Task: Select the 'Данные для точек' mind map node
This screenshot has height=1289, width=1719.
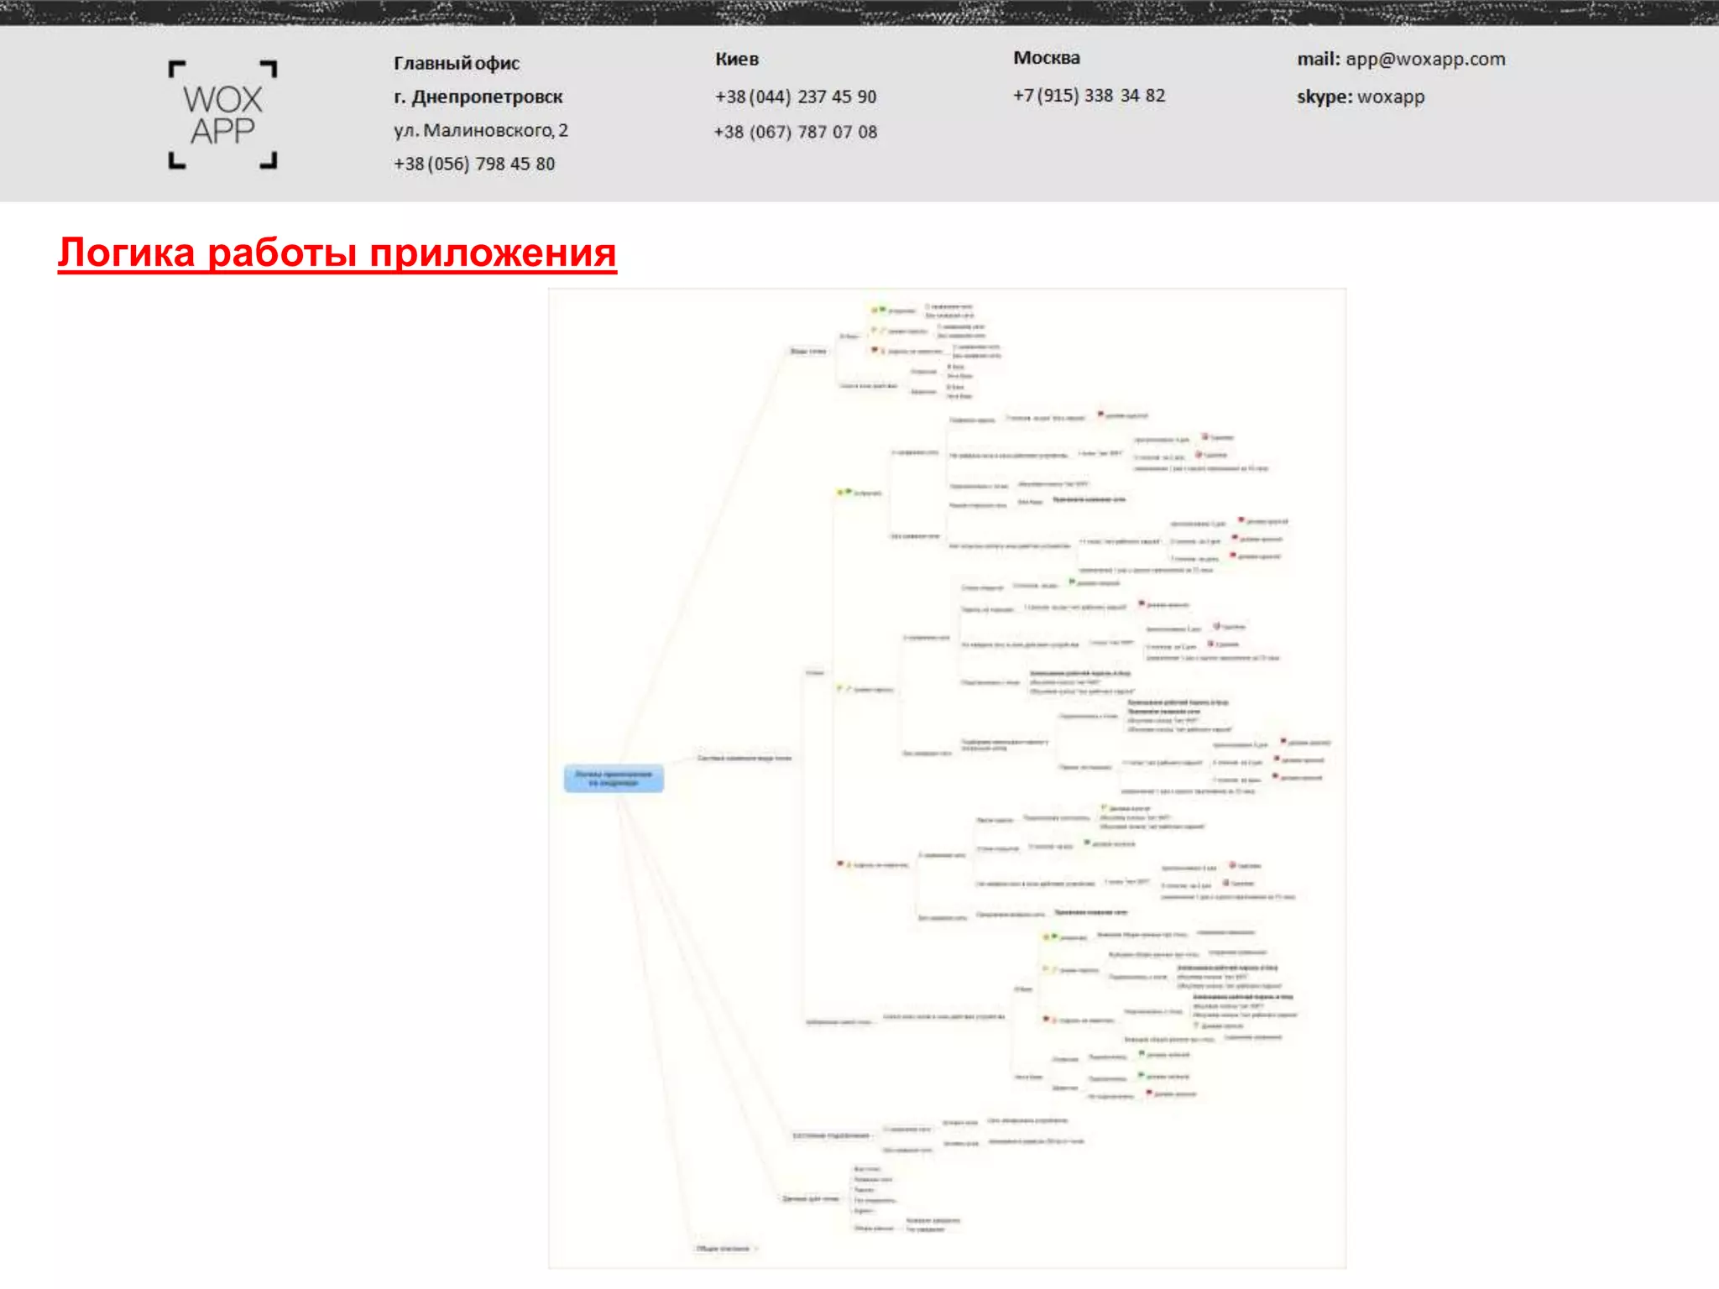Action: 810,1198
